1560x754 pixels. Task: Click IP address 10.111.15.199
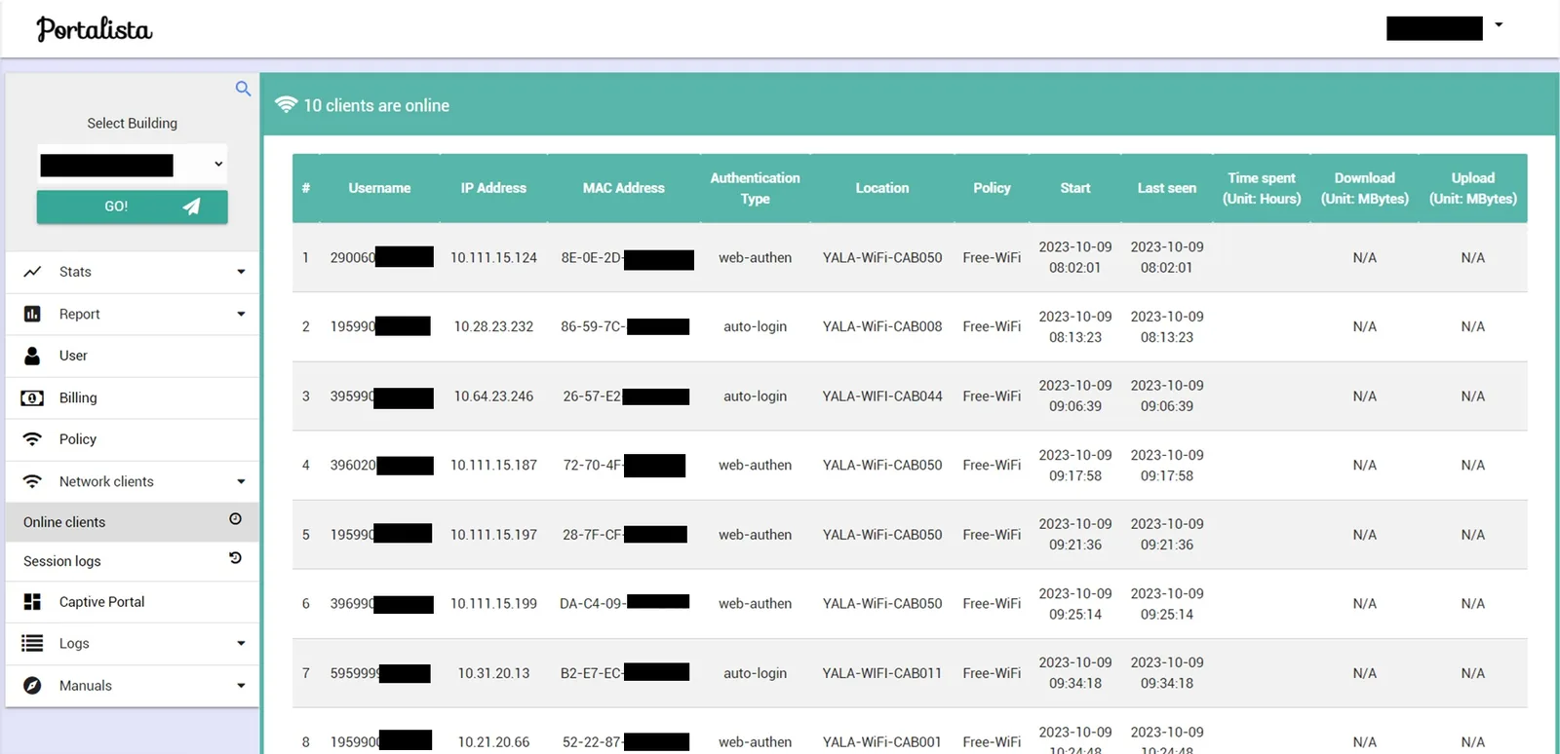pos(493,604)
